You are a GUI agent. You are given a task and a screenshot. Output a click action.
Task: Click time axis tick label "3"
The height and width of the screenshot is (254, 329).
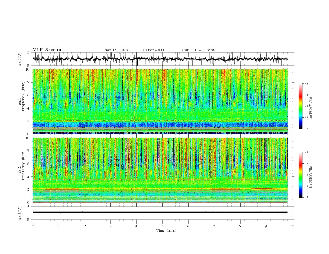110,226
